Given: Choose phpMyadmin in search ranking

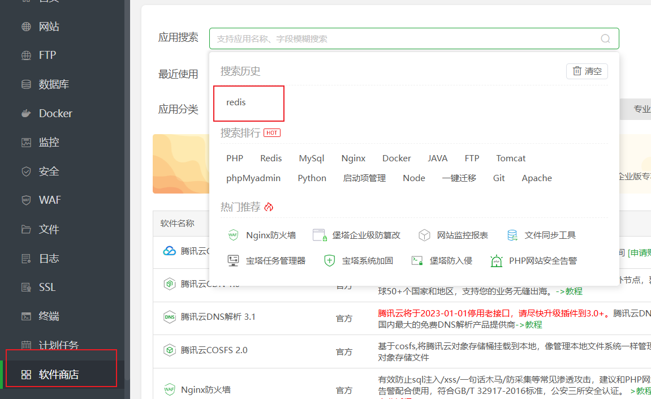Looking at the screenshot, I should 253,178.
